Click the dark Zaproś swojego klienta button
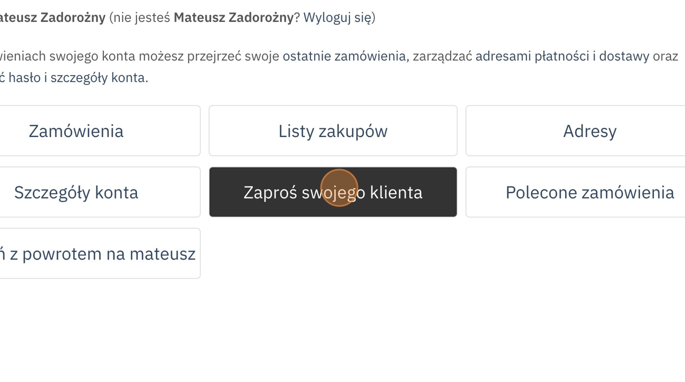The image size is (685, 382). (333, 193)
